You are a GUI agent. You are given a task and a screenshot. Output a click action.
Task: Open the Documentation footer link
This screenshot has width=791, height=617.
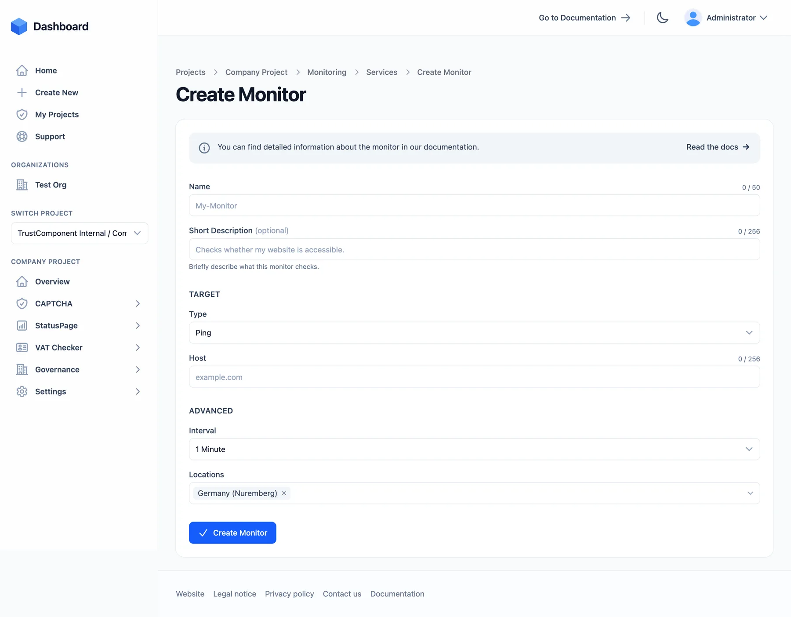pos(397,594)
